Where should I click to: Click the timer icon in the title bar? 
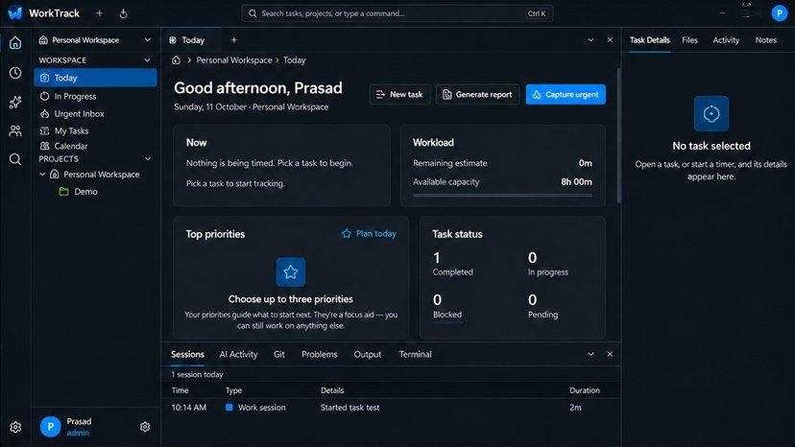click(123, 13)
